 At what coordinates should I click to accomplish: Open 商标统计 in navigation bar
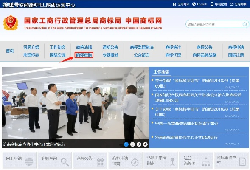[x=173, y=47]
